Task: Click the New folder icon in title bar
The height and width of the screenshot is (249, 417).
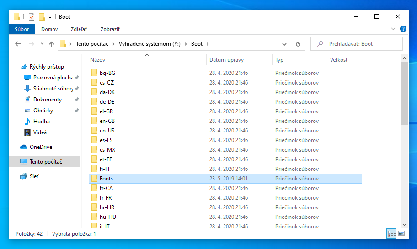Action: click(x=42, y=17)
